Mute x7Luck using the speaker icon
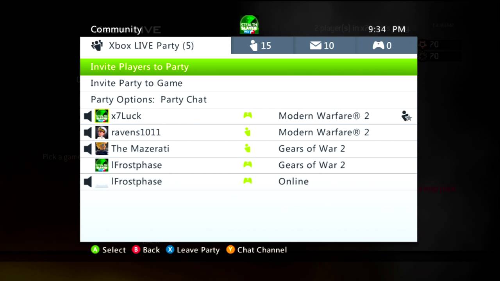Viewport: 500px width, 281px height. [x=88, y=116]
